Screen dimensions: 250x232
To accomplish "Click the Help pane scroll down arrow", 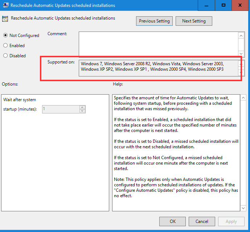I will 243,208.
